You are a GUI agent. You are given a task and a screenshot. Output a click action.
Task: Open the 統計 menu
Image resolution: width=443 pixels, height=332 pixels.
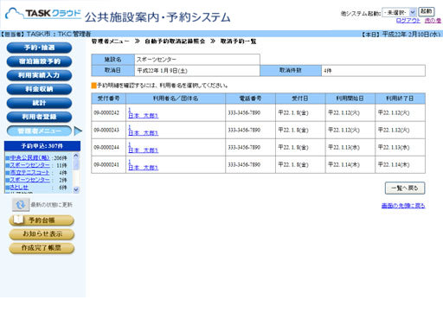coord(39,103)
